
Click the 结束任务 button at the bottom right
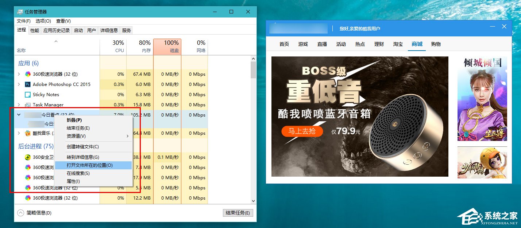pos(238,213)
